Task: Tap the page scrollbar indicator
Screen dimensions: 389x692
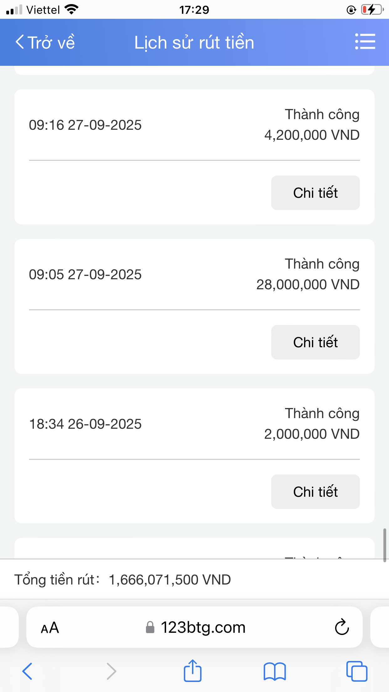Action: 385,545
